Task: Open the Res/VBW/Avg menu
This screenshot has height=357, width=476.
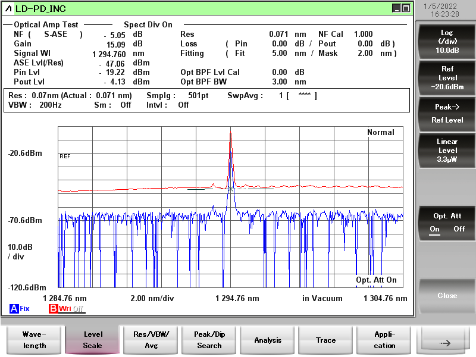Action: click(x=151, y=340)
